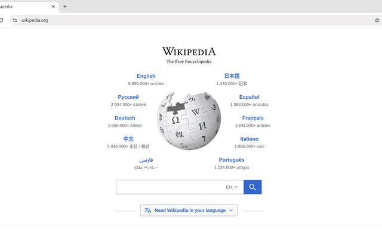The height and width of the screenshot is (238, 382).
Task: Click the text "1,433,000+ 記事"
Action: point(232,83)
